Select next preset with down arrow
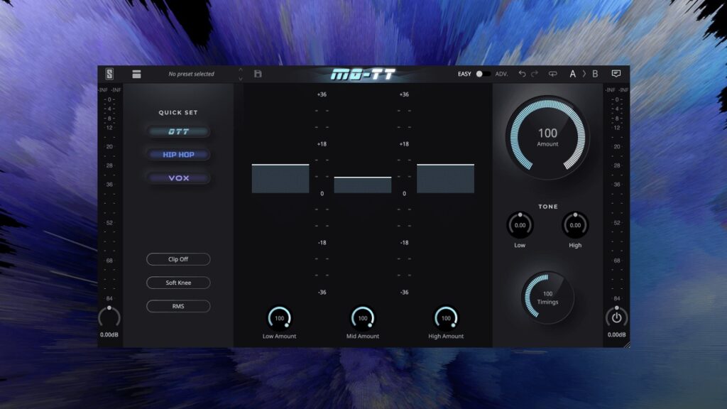727x409 pixels. click(x=240, y=79)
